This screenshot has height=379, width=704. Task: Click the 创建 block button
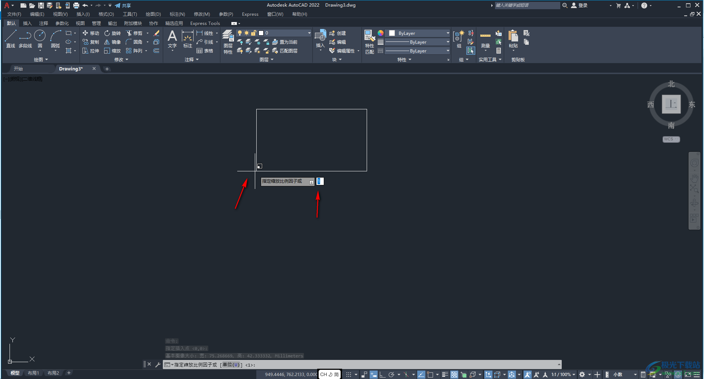coord(338,33)
